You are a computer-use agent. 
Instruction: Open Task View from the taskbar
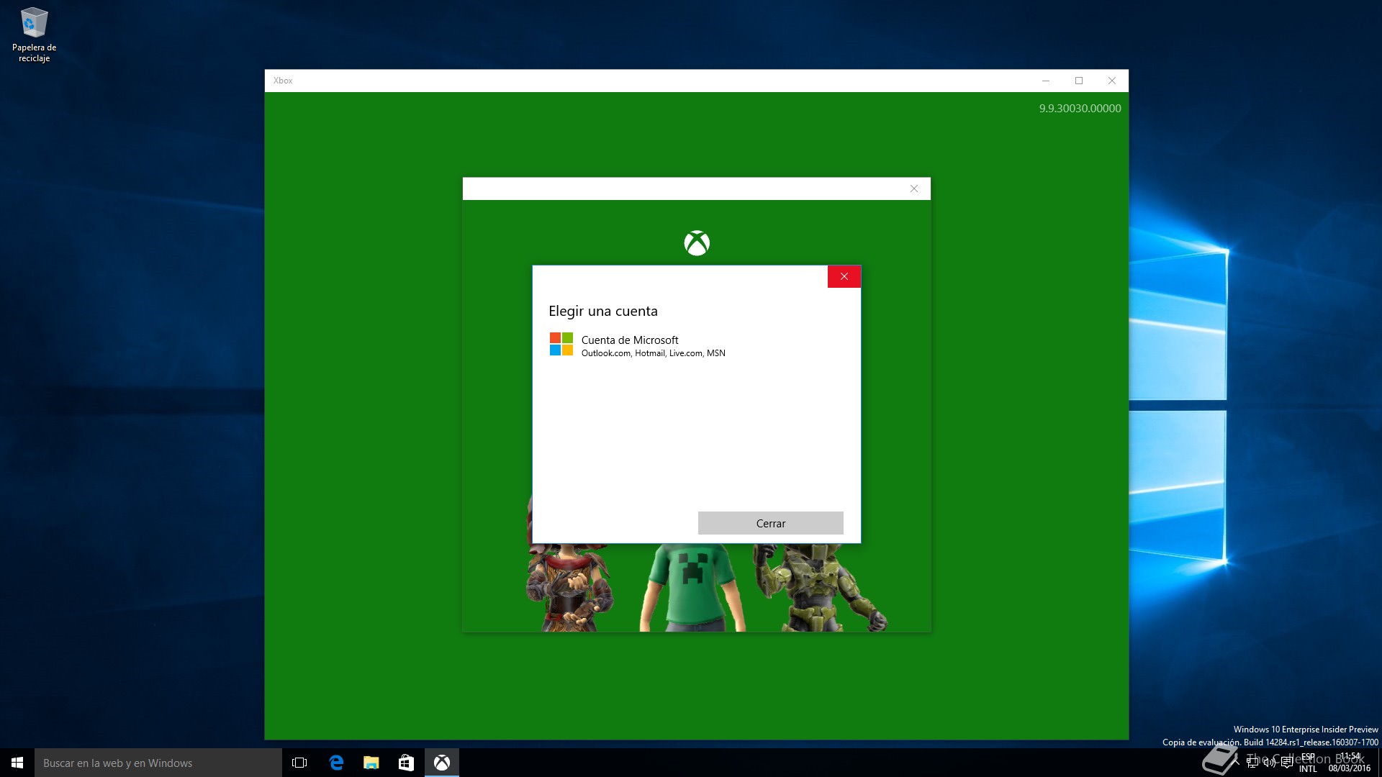[299, 763]
